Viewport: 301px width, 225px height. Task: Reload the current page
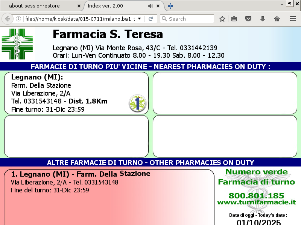coord(150,19)
